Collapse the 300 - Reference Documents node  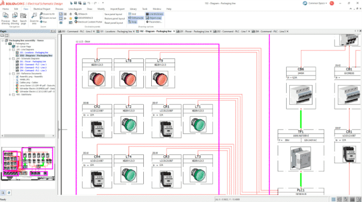pyautogui.click(x=10, y=73)
